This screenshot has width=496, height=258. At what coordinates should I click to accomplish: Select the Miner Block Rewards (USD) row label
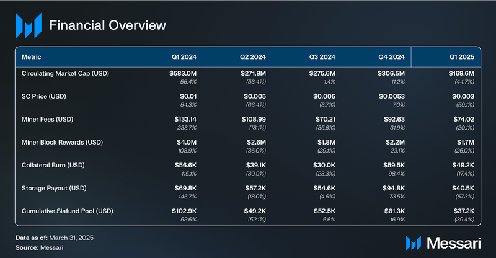point(62,142)
